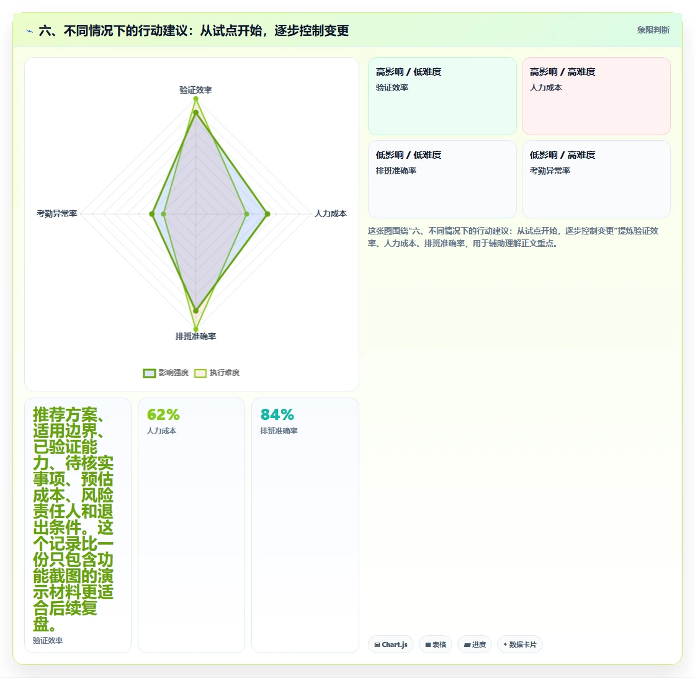Click the 执行难度 legend color box
695x678 pixels.
pos(200,373)
